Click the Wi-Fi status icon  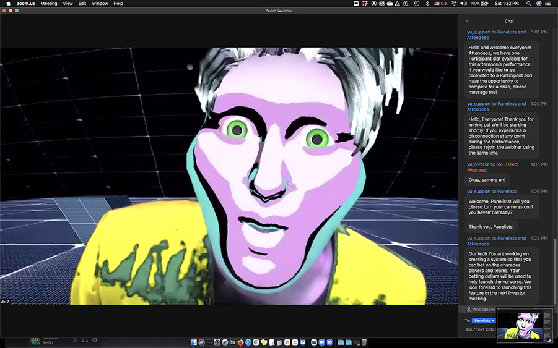pos(454,4)
